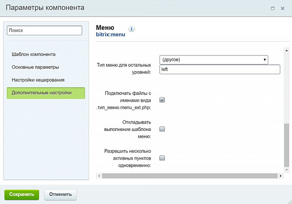Open the (другое) menu type dropdown
292x204 pixels.
pyautogui.click(x=214, y=60)
